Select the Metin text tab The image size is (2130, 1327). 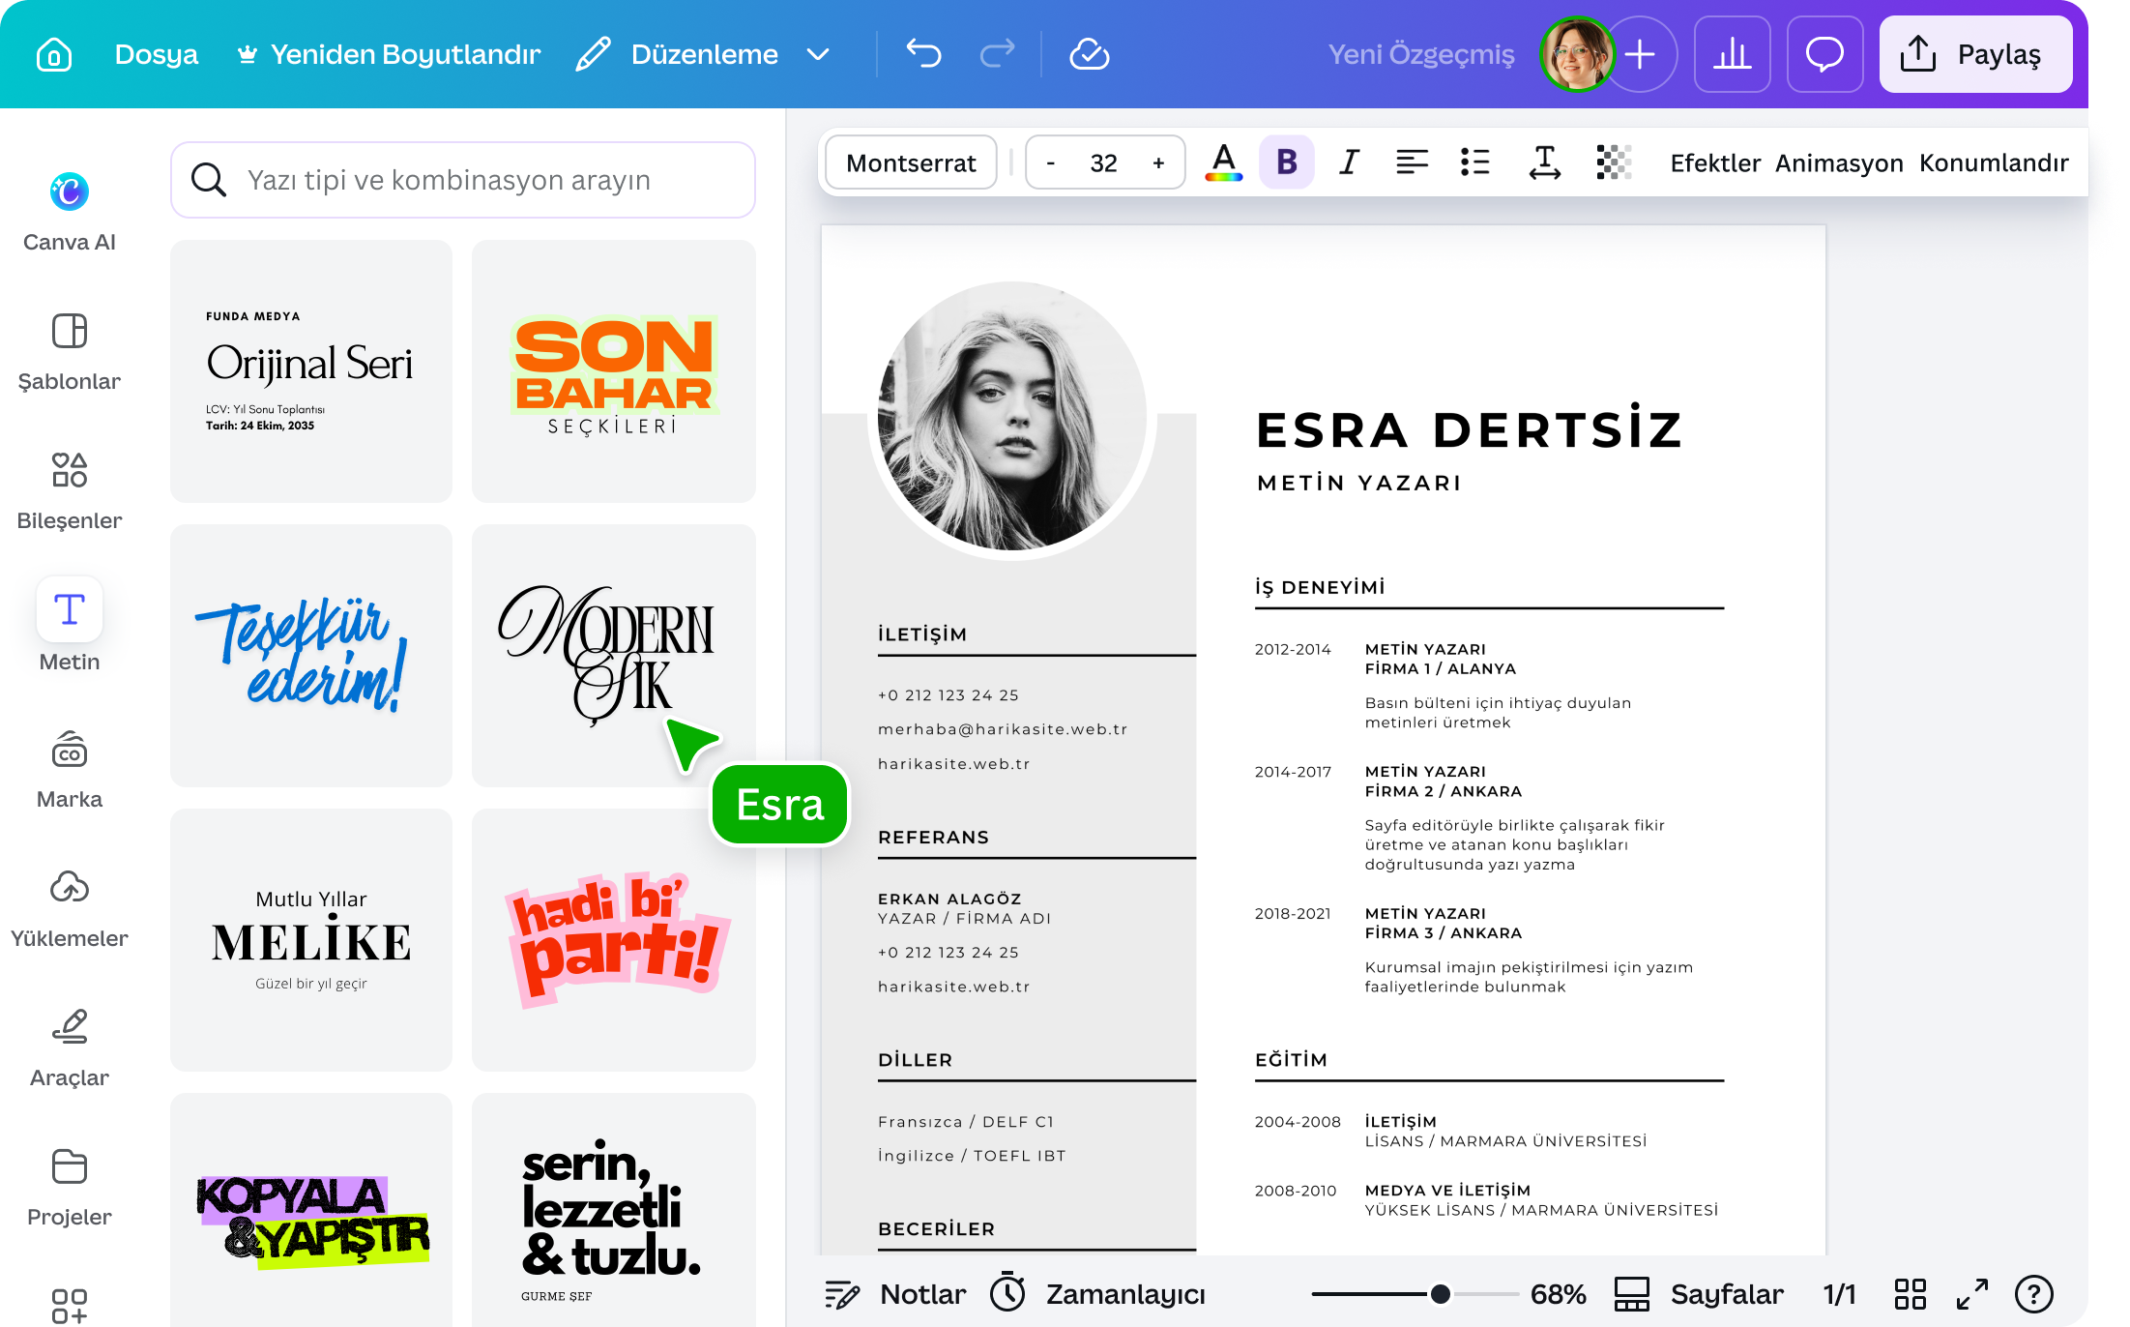[x=70, y=627]
